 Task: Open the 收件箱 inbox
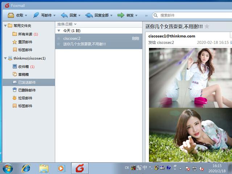coord(24,67)
